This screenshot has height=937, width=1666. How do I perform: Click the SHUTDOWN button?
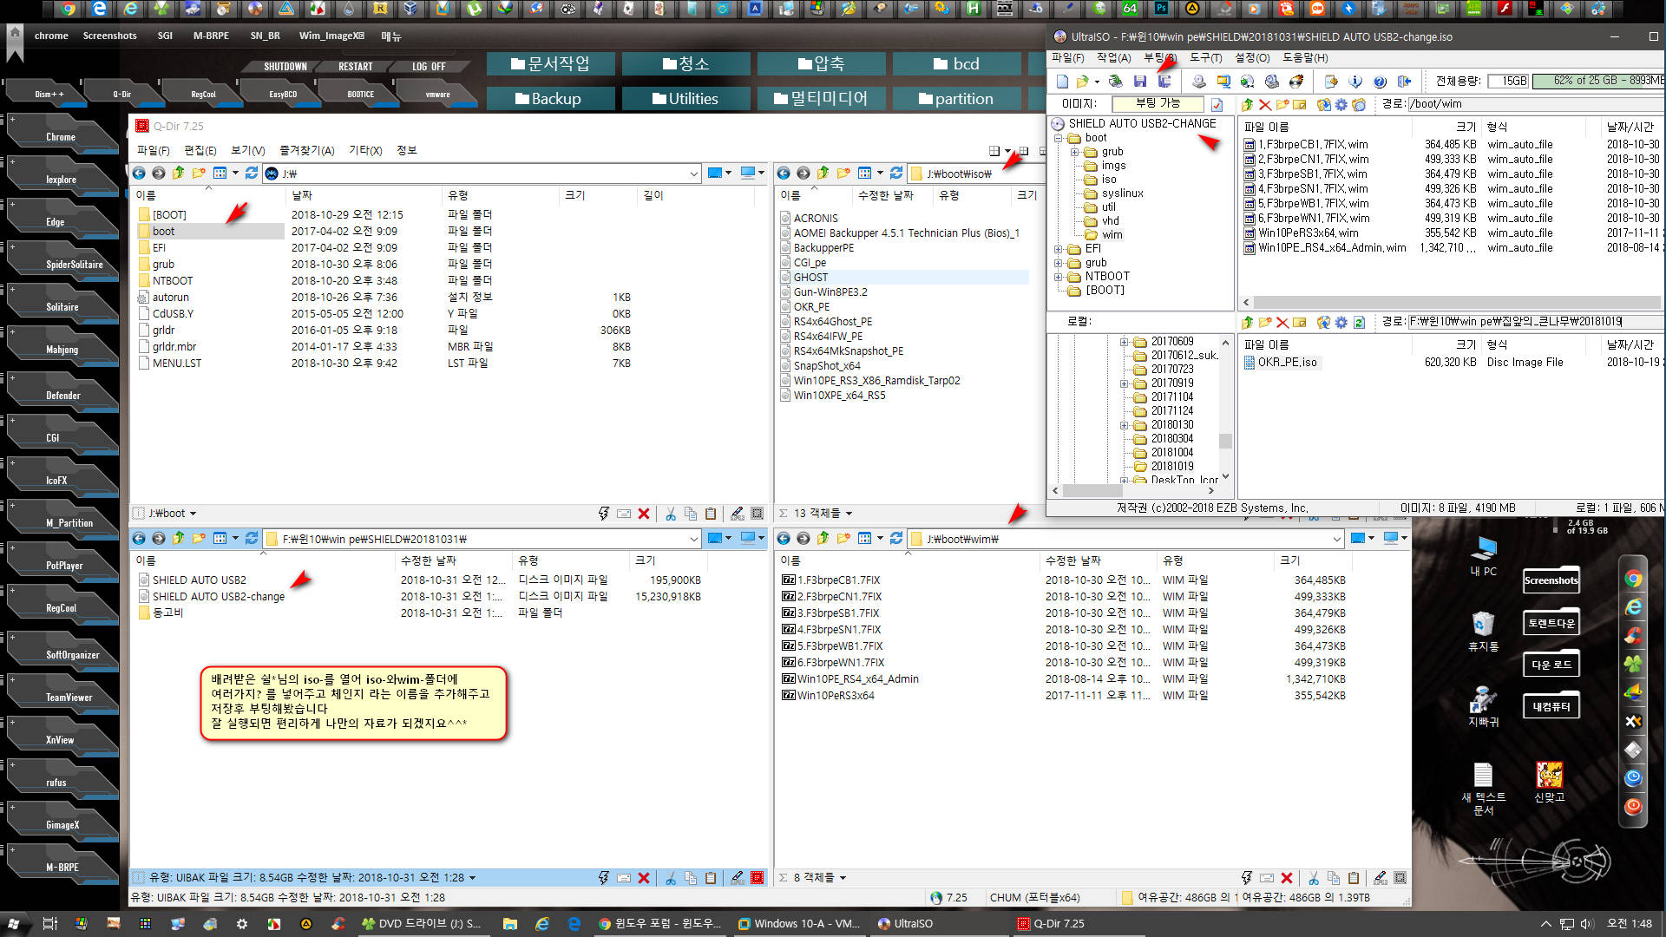coord(285,66)
